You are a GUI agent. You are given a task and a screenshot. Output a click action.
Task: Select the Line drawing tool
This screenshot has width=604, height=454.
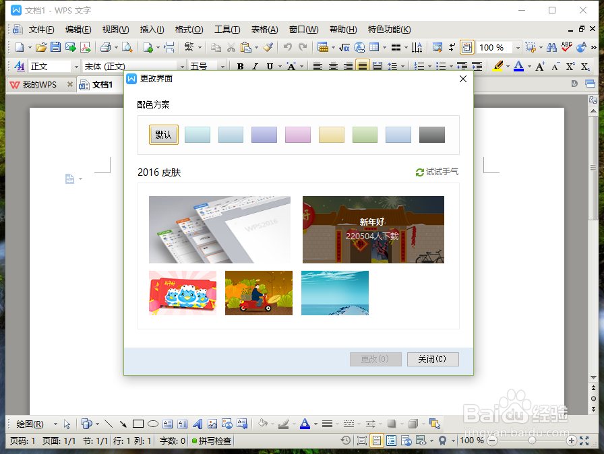(109, 424)
